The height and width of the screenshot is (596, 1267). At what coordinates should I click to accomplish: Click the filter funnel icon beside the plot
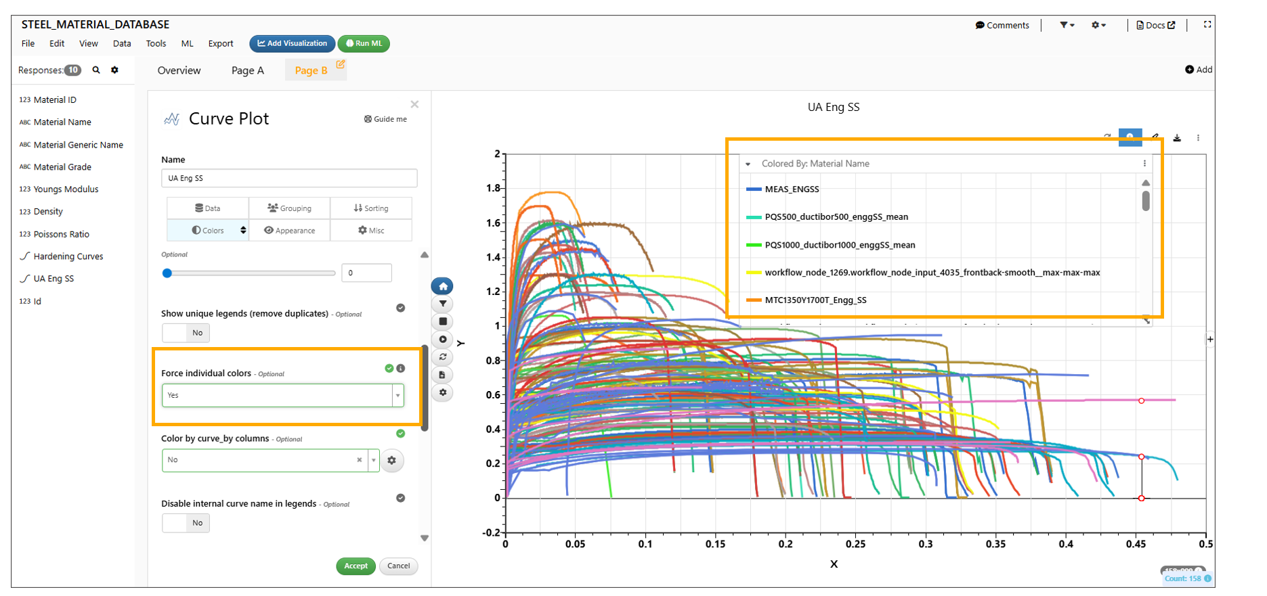click(x=442, y=304)
